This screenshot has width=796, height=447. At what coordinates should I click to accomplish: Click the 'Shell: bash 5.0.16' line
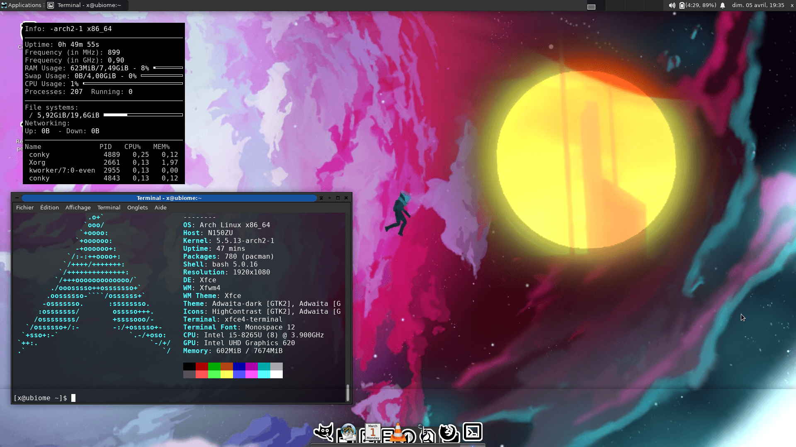[221, 264]
